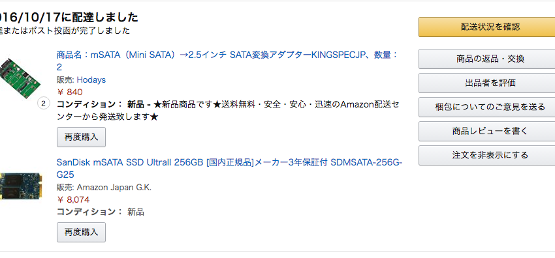555x258 pixels.
Task: Visit the Hodays seller page
Action: 91,79
